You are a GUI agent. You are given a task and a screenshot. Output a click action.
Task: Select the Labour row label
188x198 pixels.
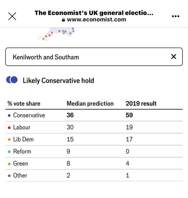22,128
